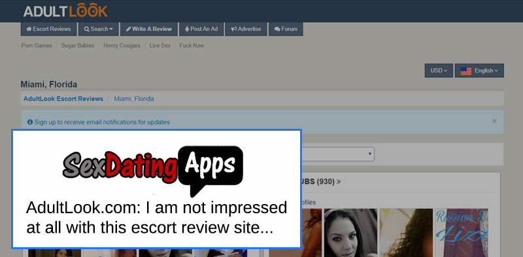The width and height of the screenshot is (523, 257).
Task: Open Write A Review page
Action: 149,29
